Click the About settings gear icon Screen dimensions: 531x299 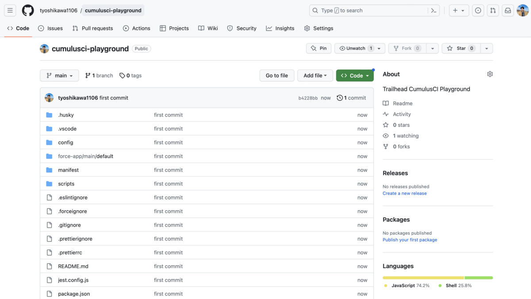[x=490, y=74]
